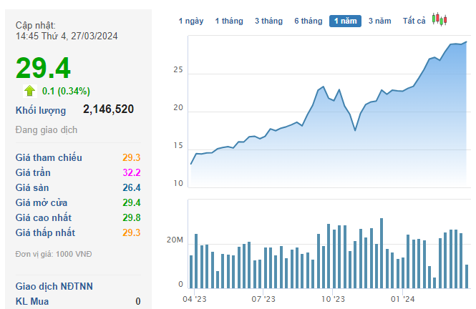The width and height of the screenshot is (476, 309).
Task: Display the Tất cả full history
Action: pyautogui.click(x=413, y=21)
